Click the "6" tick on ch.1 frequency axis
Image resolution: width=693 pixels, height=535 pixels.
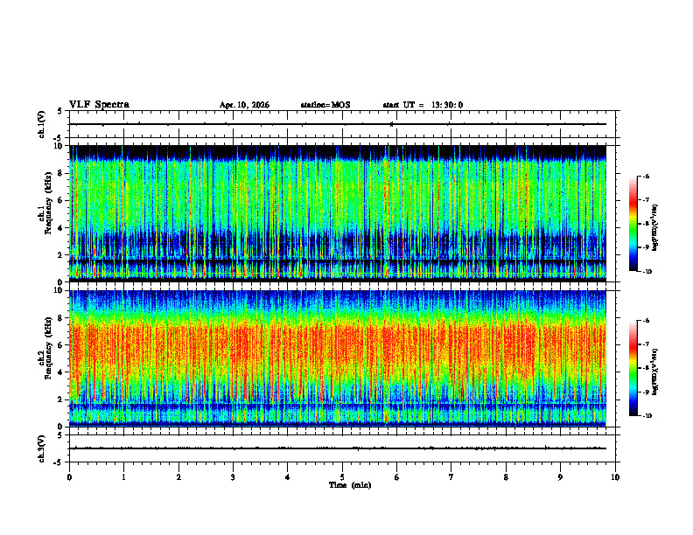pos(60,200)
